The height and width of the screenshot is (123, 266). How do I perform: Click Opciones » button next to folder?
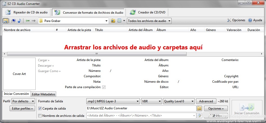coord(216,109)
